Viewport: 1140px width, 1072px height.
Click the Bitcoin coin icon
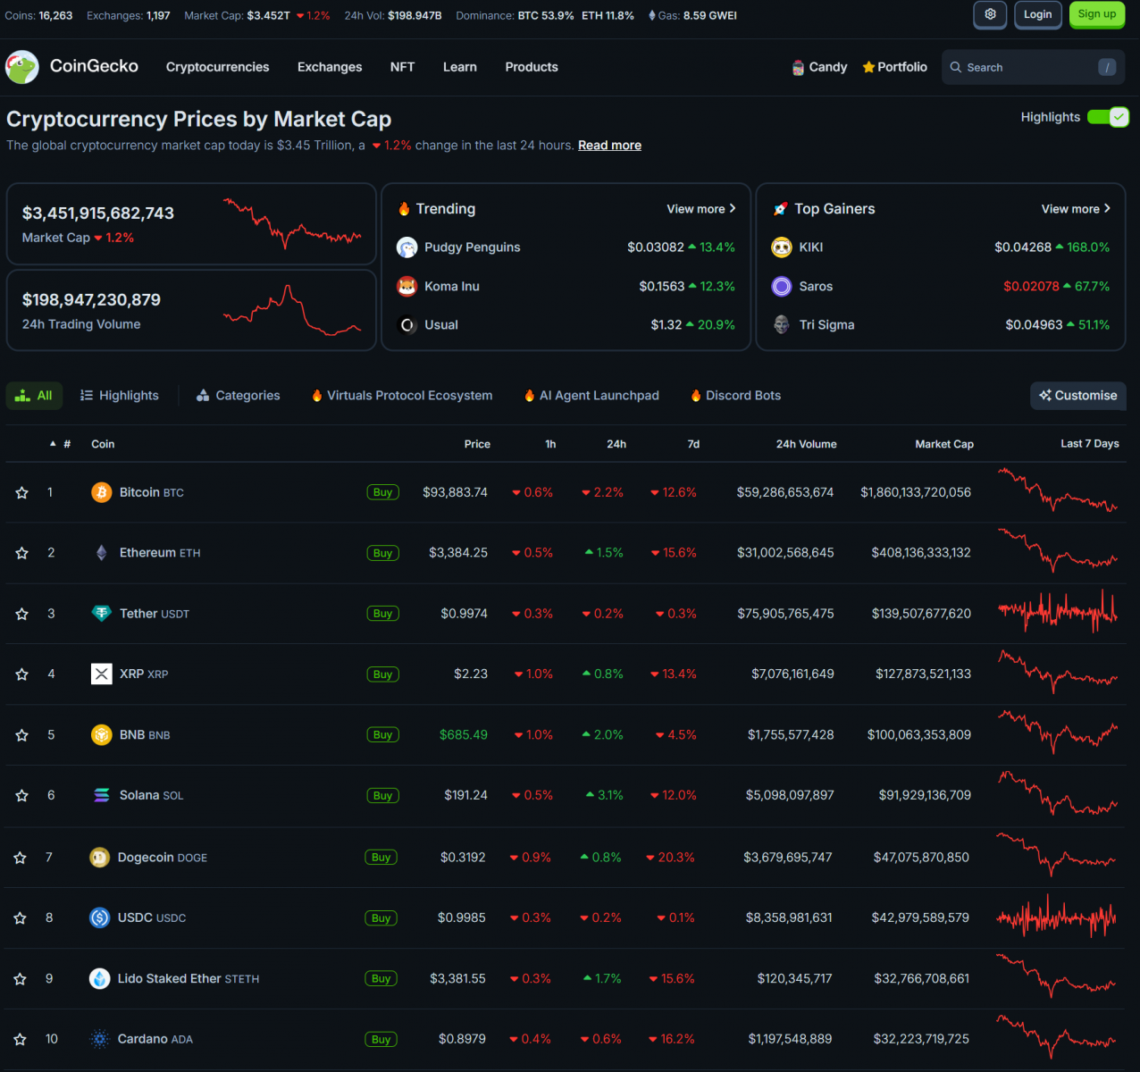[102, 492]
